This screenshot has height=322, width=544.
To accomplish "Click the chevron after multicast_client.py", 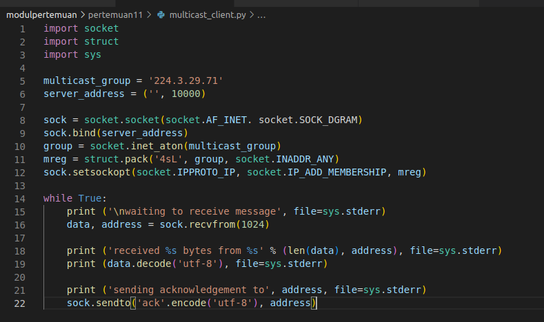I will (x=252, y=15).
